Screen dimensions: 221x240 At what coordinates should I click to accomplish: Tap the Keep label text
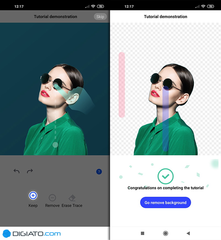[x=33, y=206]
